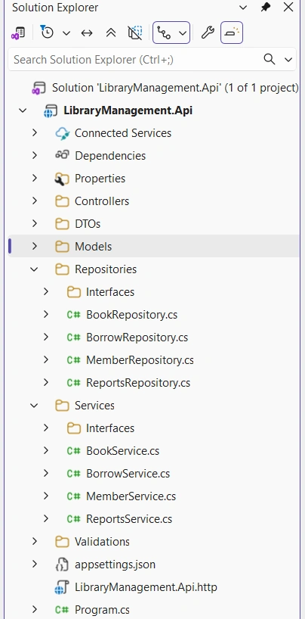305x619 pixels.
Task: Click the Models folder icon
Action: [62, 247]
